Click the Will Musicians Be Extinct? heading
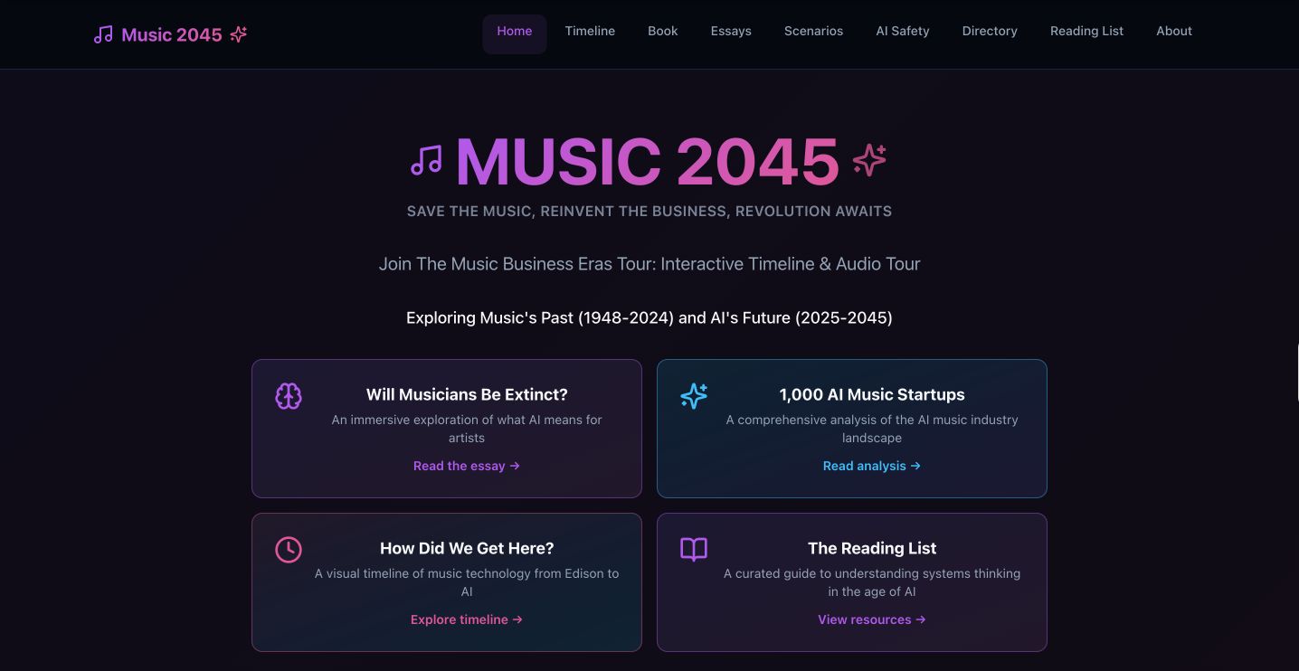Image resolution: width=1299 pixels, height=671 pixels. point(467,394)
